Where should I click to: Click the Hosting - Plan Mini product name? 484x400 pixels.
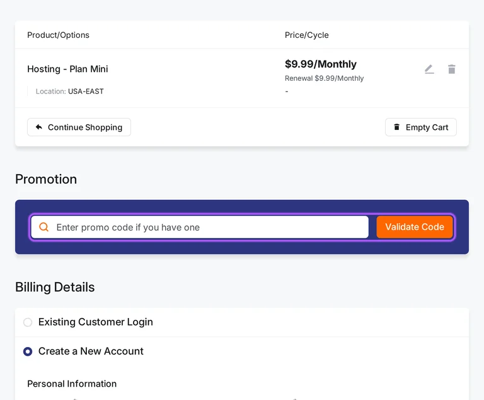(67, 69)
